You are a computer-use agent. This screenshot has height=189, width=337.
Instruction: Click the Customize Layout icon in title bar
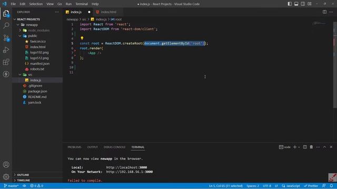(x=310, y=4)
